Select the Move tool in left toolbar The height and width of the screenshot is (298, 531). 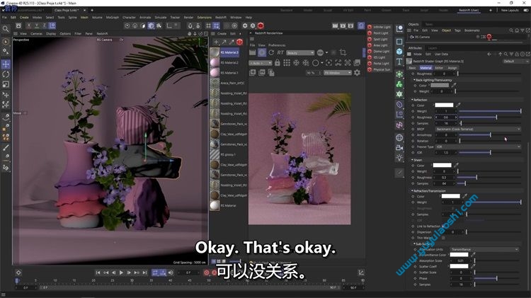[6, 64]
